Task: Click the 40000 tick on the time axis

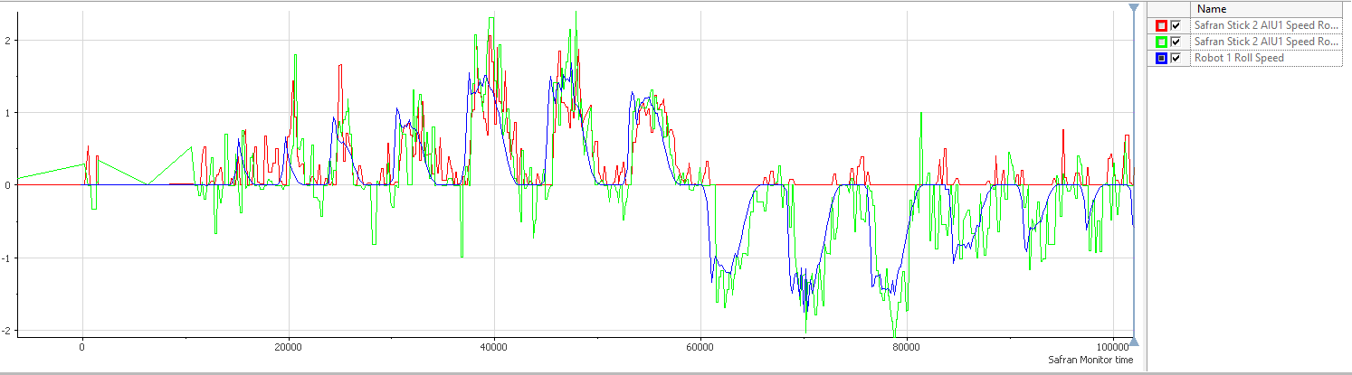Action: click(494, 345)
